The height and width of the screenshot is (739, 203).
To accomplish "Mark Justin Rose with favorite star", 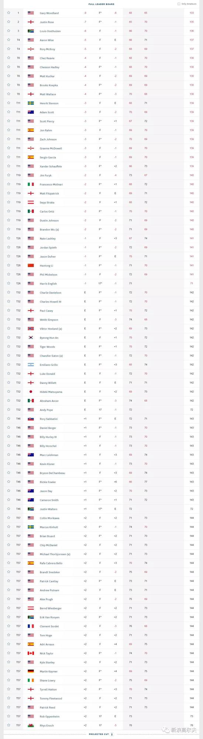I will (8, 22).
